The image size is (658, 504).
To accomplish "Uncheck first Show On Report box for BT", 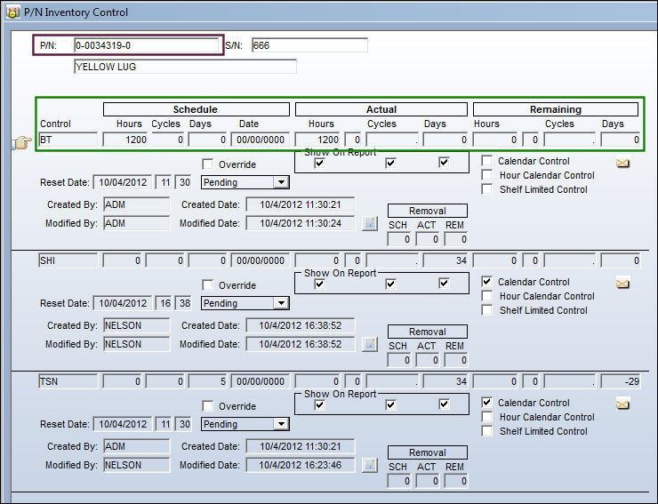I will coord(319,163).
